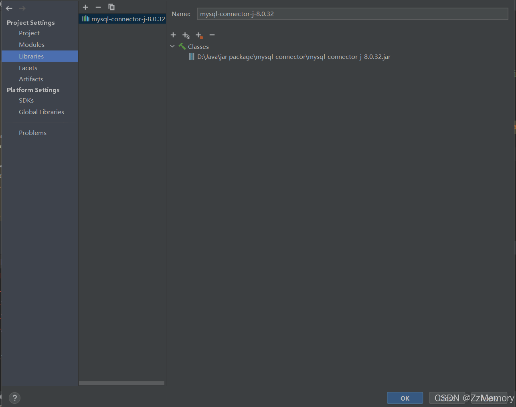Open SDKs platform settings
The height and width of the screenshot is (407, 516).
pos(26,101)
